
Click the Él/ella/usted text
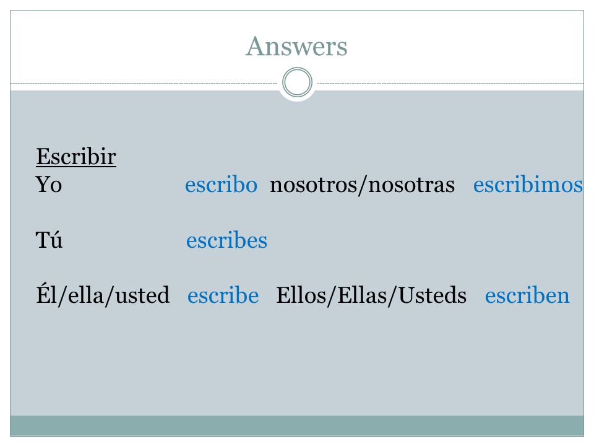103,295
